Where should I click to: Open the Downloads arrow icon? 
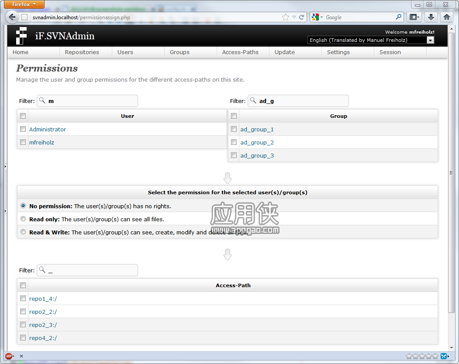431,17
